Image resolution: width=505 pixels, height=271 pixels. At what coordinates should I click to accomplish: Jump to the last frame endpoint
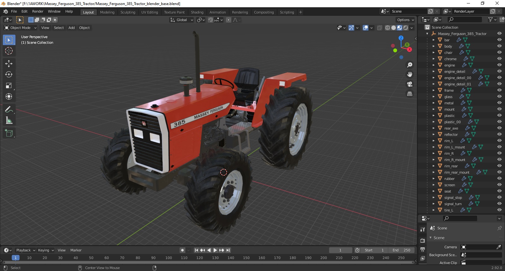pos(228,250)
